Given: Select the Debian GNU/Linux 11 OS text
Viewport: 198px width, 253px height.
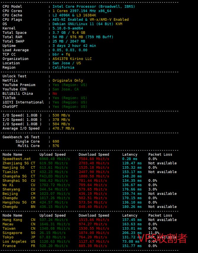Looking at the screenshot, I should [87, 24].
